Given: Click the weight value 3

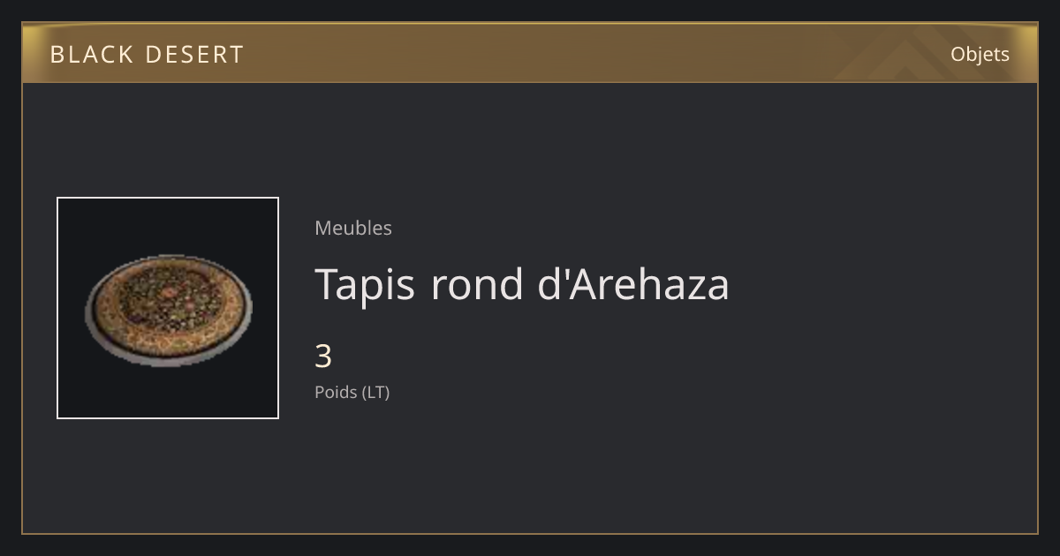Looking at the screenshot, I should coord(323,357).
